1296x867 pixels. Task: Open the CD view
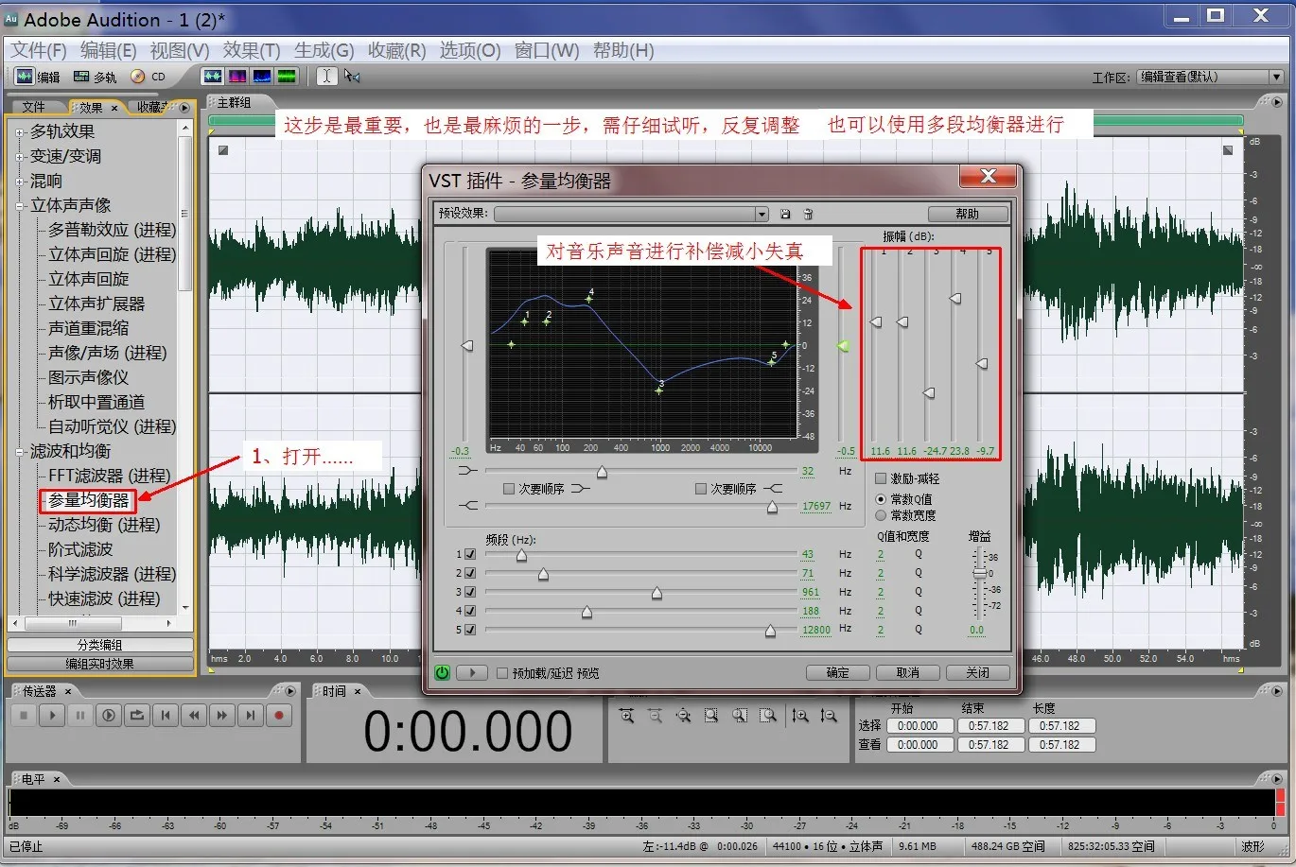[148, 77]
